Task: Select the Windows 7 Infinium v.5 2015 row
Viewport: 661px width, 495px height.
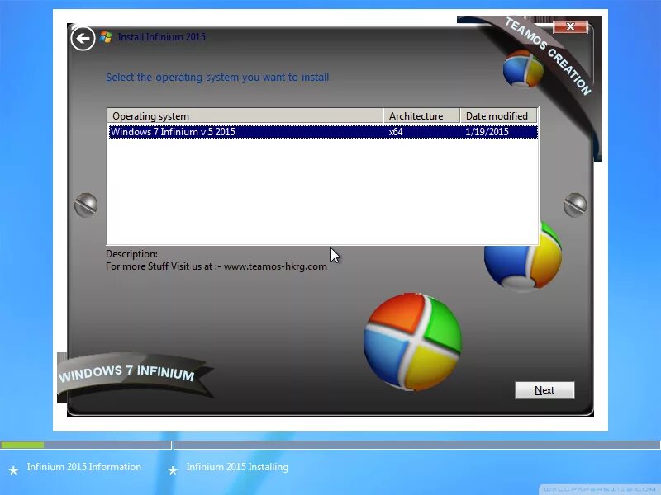Action: click(323, 132)
